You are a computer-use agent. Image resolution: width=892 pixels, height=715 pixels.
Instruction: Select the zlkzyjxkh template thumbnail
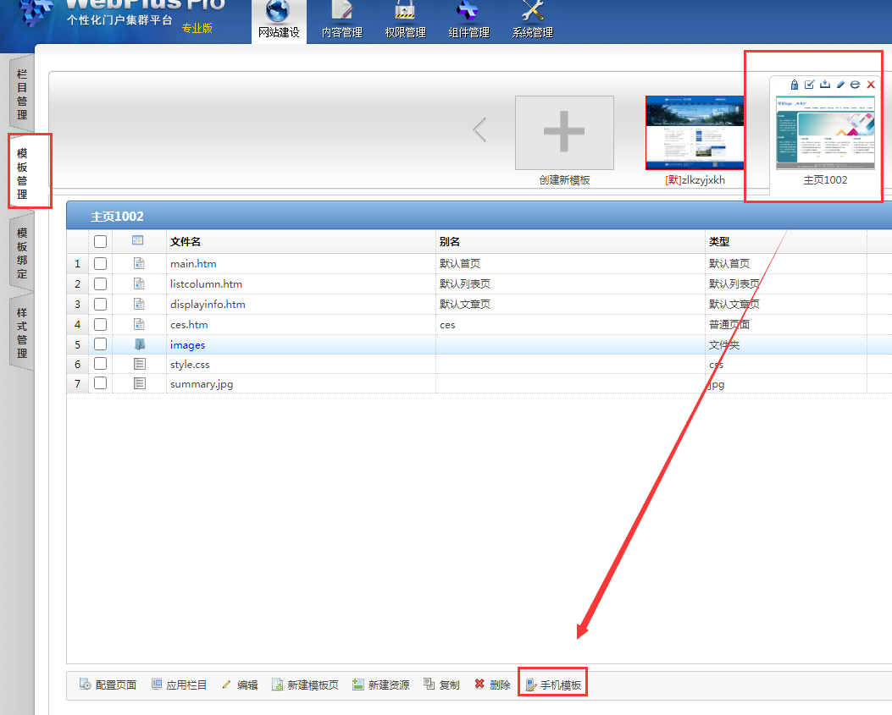(695, 133)
